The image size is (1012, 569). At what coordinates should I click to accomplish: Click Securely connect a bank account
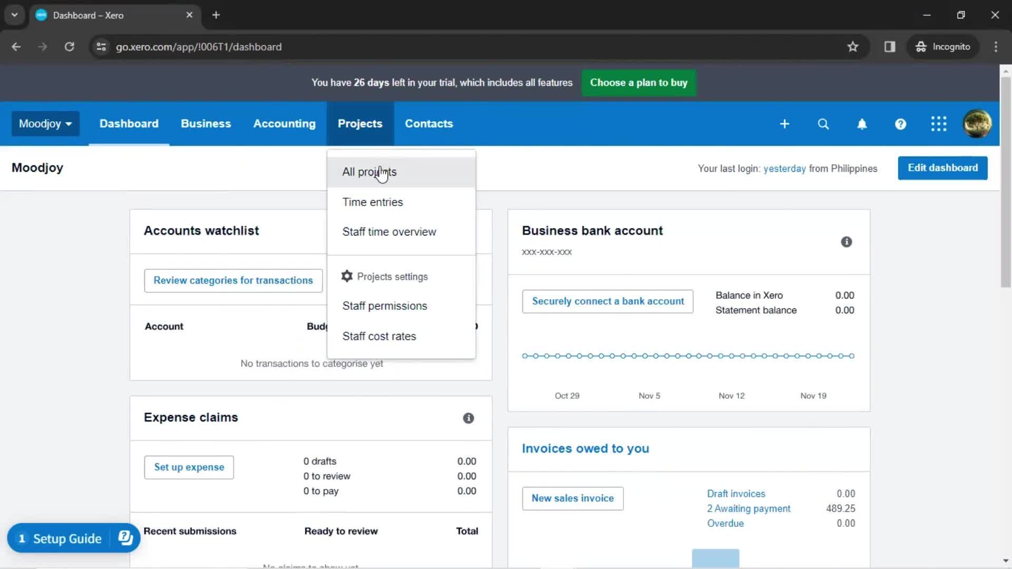[608, 301]
